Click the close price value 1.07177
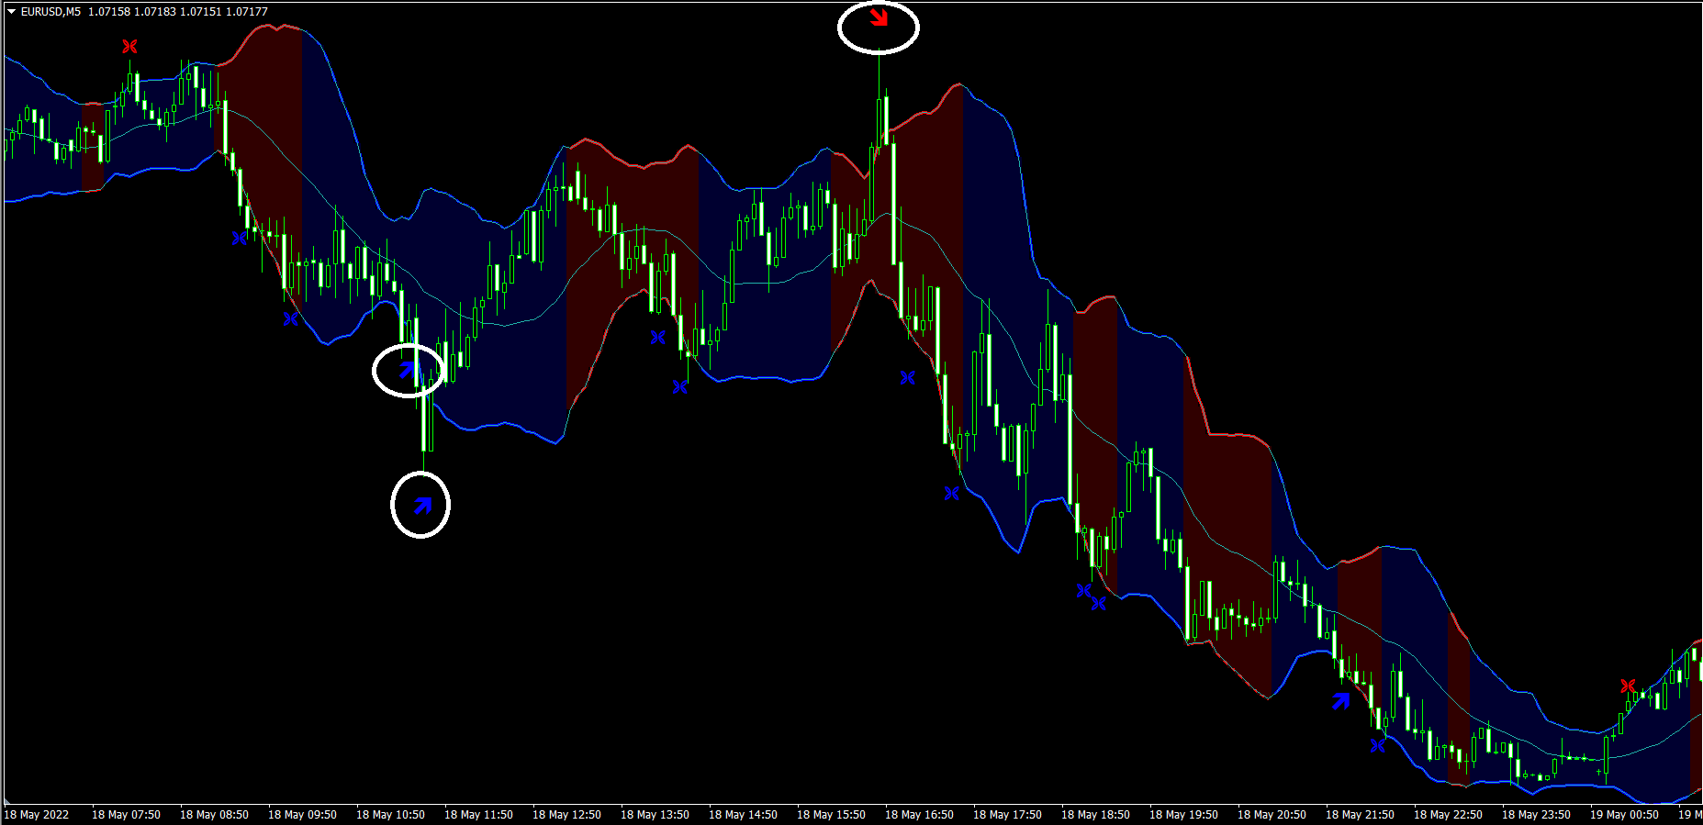1703x825 pixels. [x=247, y=12]
